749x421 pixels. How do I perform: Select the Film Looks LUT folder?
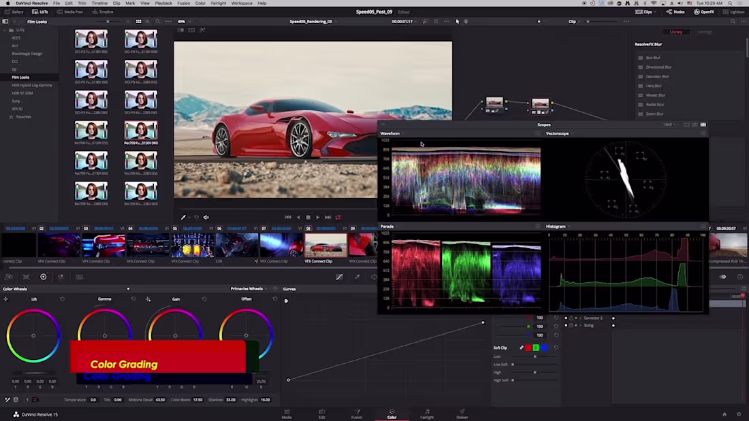click(20, 78)
